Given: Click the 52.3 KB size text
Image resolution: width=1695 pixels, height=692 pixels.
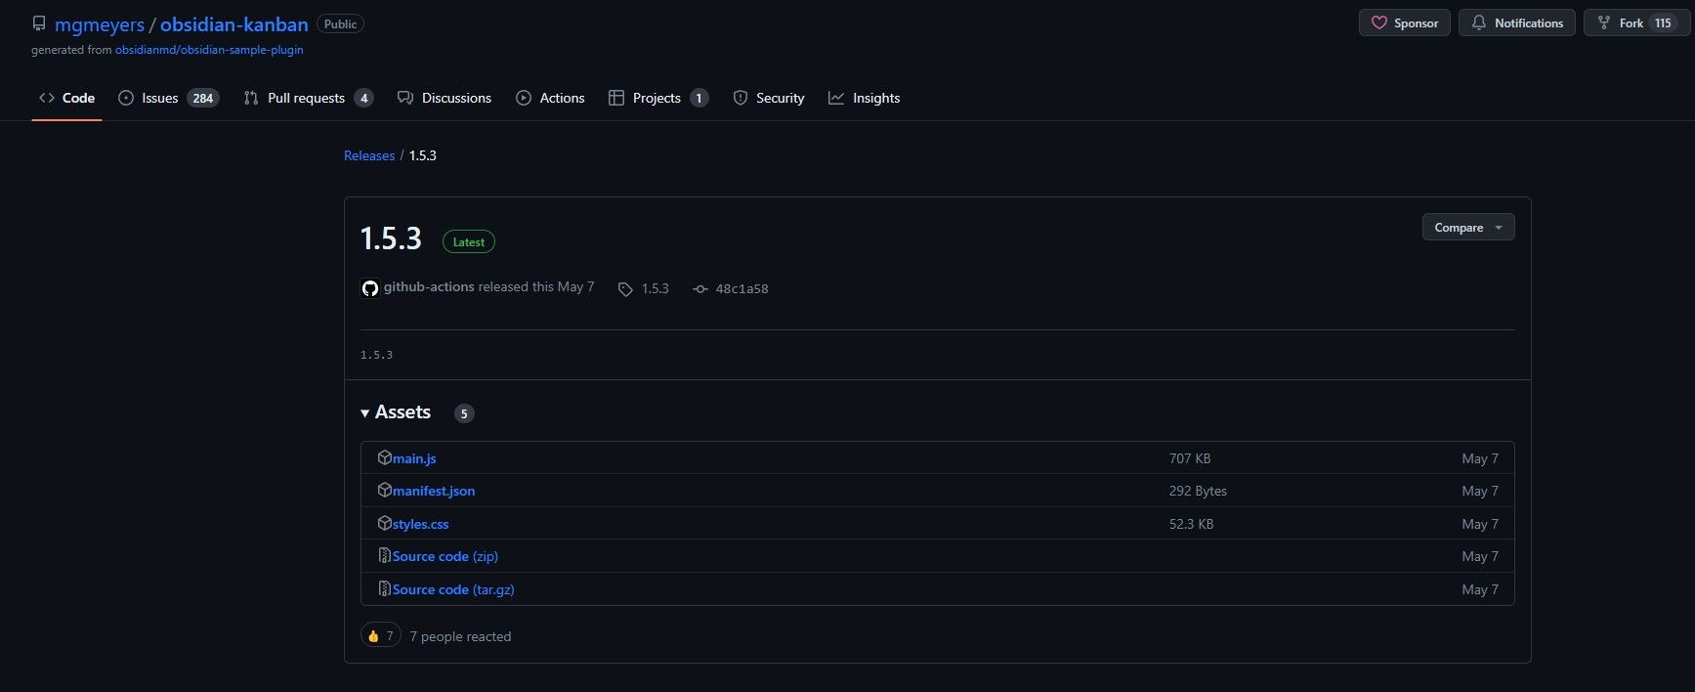Looking at the screenshot, I should point(1191,524).
